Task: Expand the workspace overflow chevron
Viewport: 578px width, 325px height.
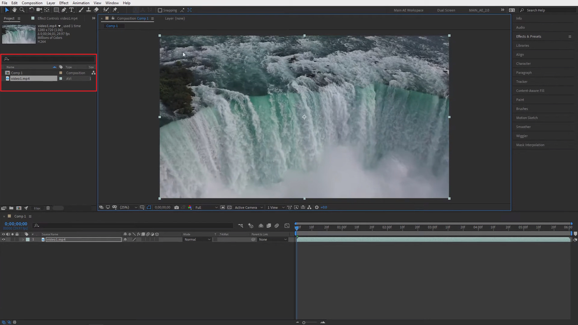Action: (503, 10)
